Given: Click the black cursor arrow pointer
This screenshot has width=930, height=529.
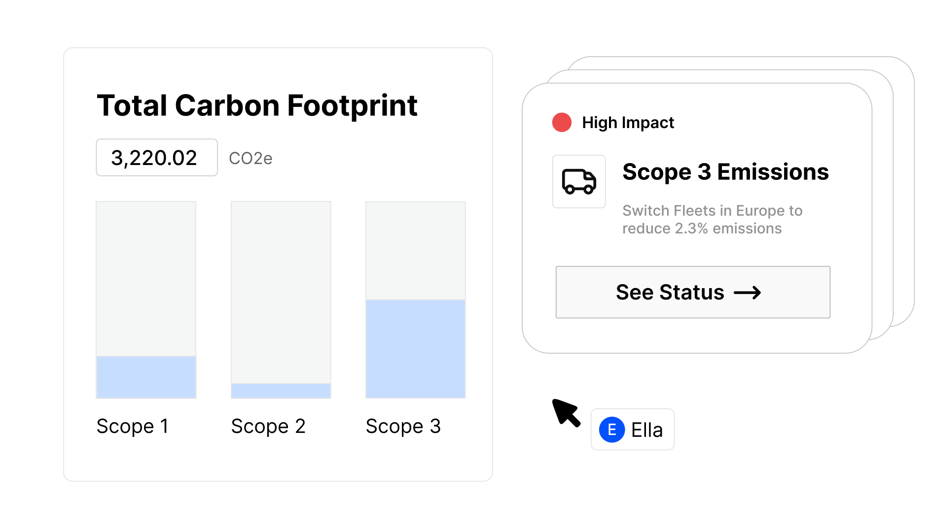Looking at the screenshot, I should (x=566, y=413).
